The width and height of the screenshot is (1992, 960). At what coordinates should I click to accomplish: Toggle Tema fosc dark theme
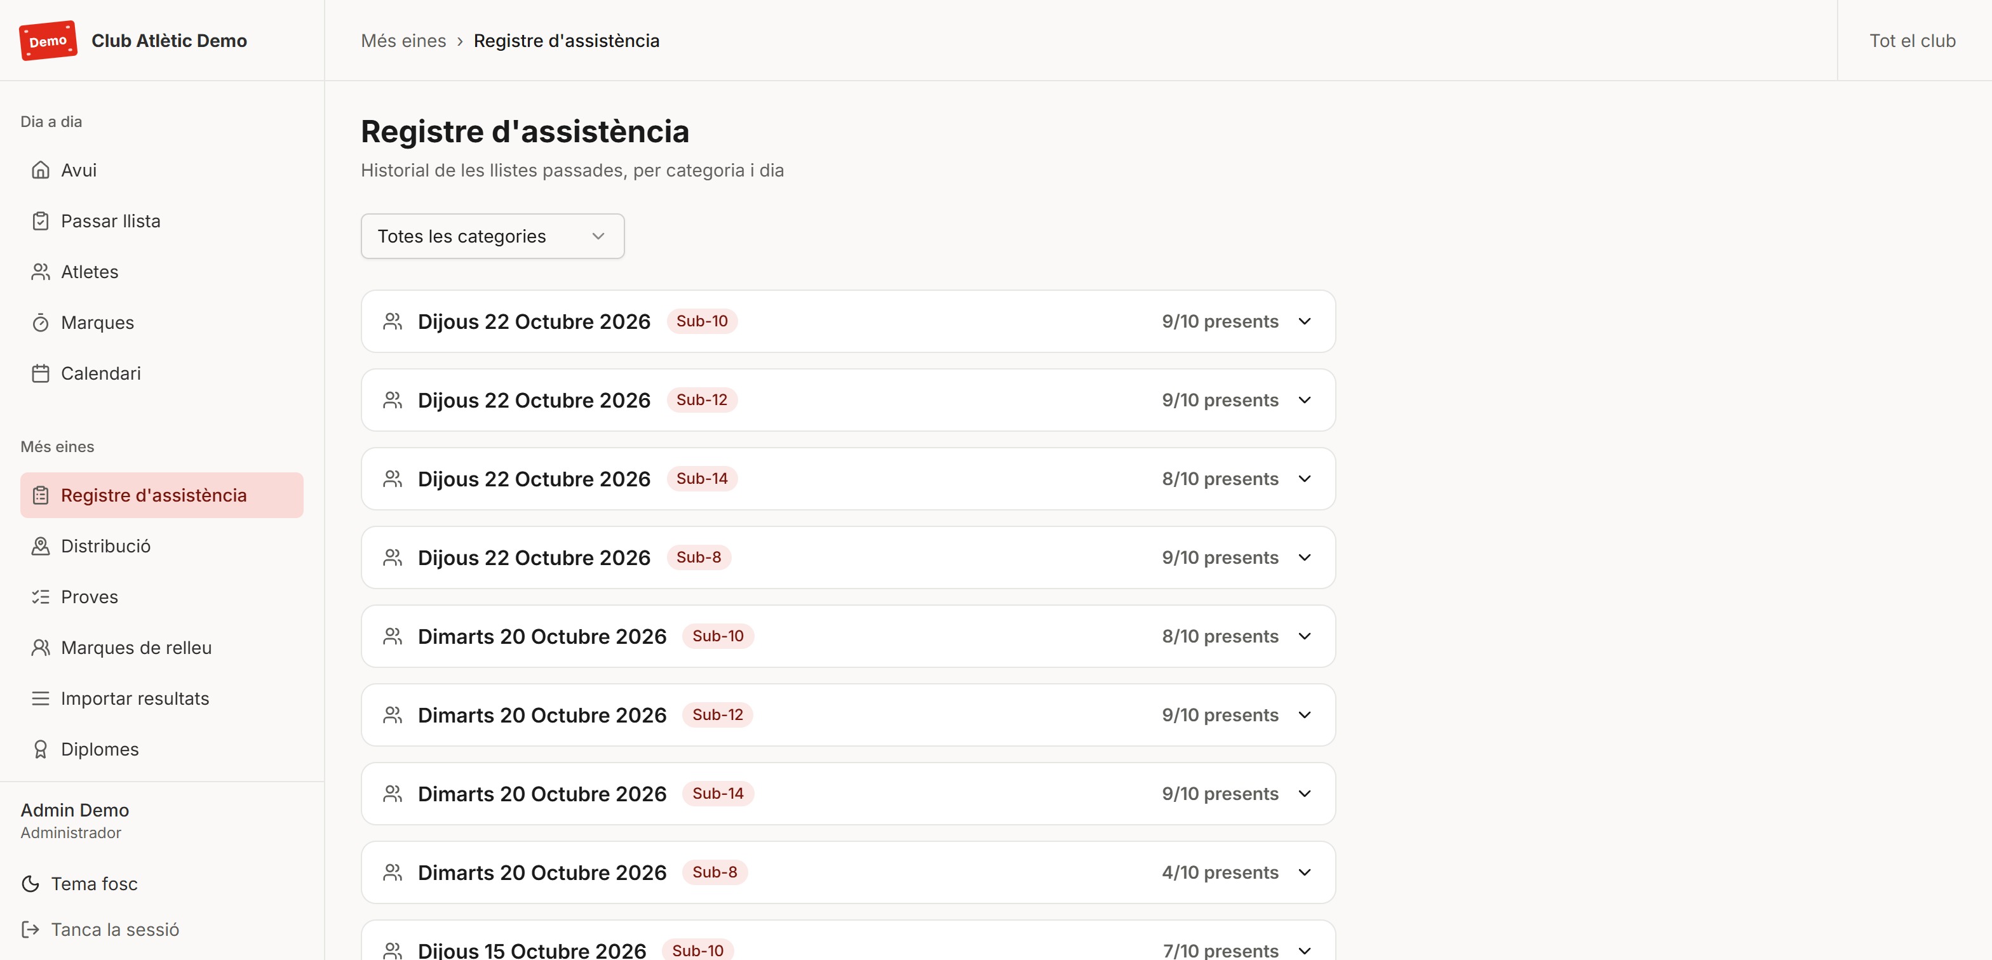[x=79, y=883]
